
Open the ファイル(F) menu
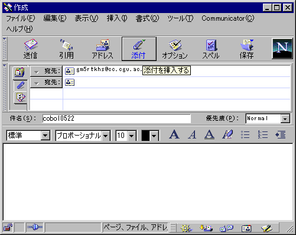click(21, 18)
